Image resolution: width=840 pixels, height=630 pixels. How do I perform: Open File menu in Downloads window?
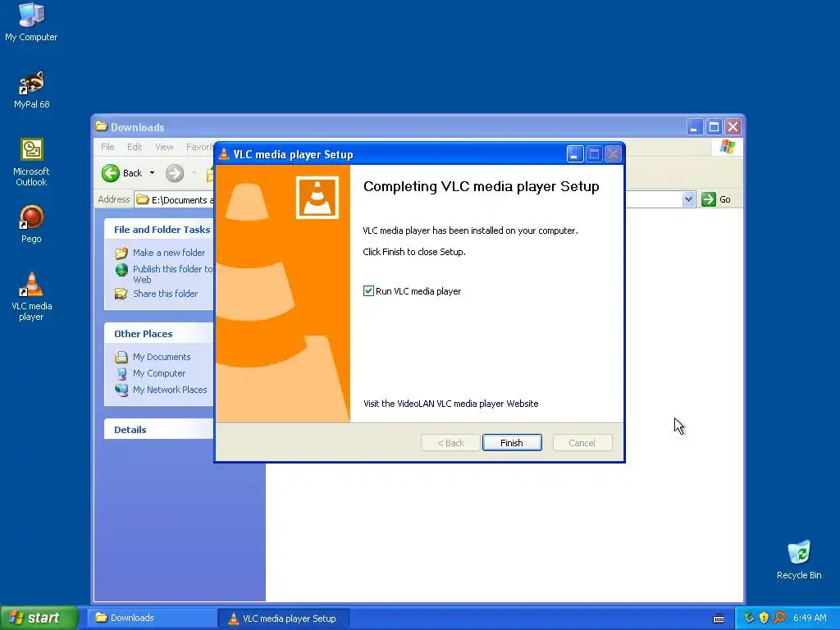pyautogui.click(x=107, y=147)
